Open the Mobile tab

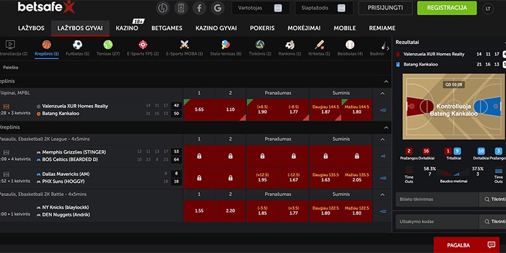point(345,28)
